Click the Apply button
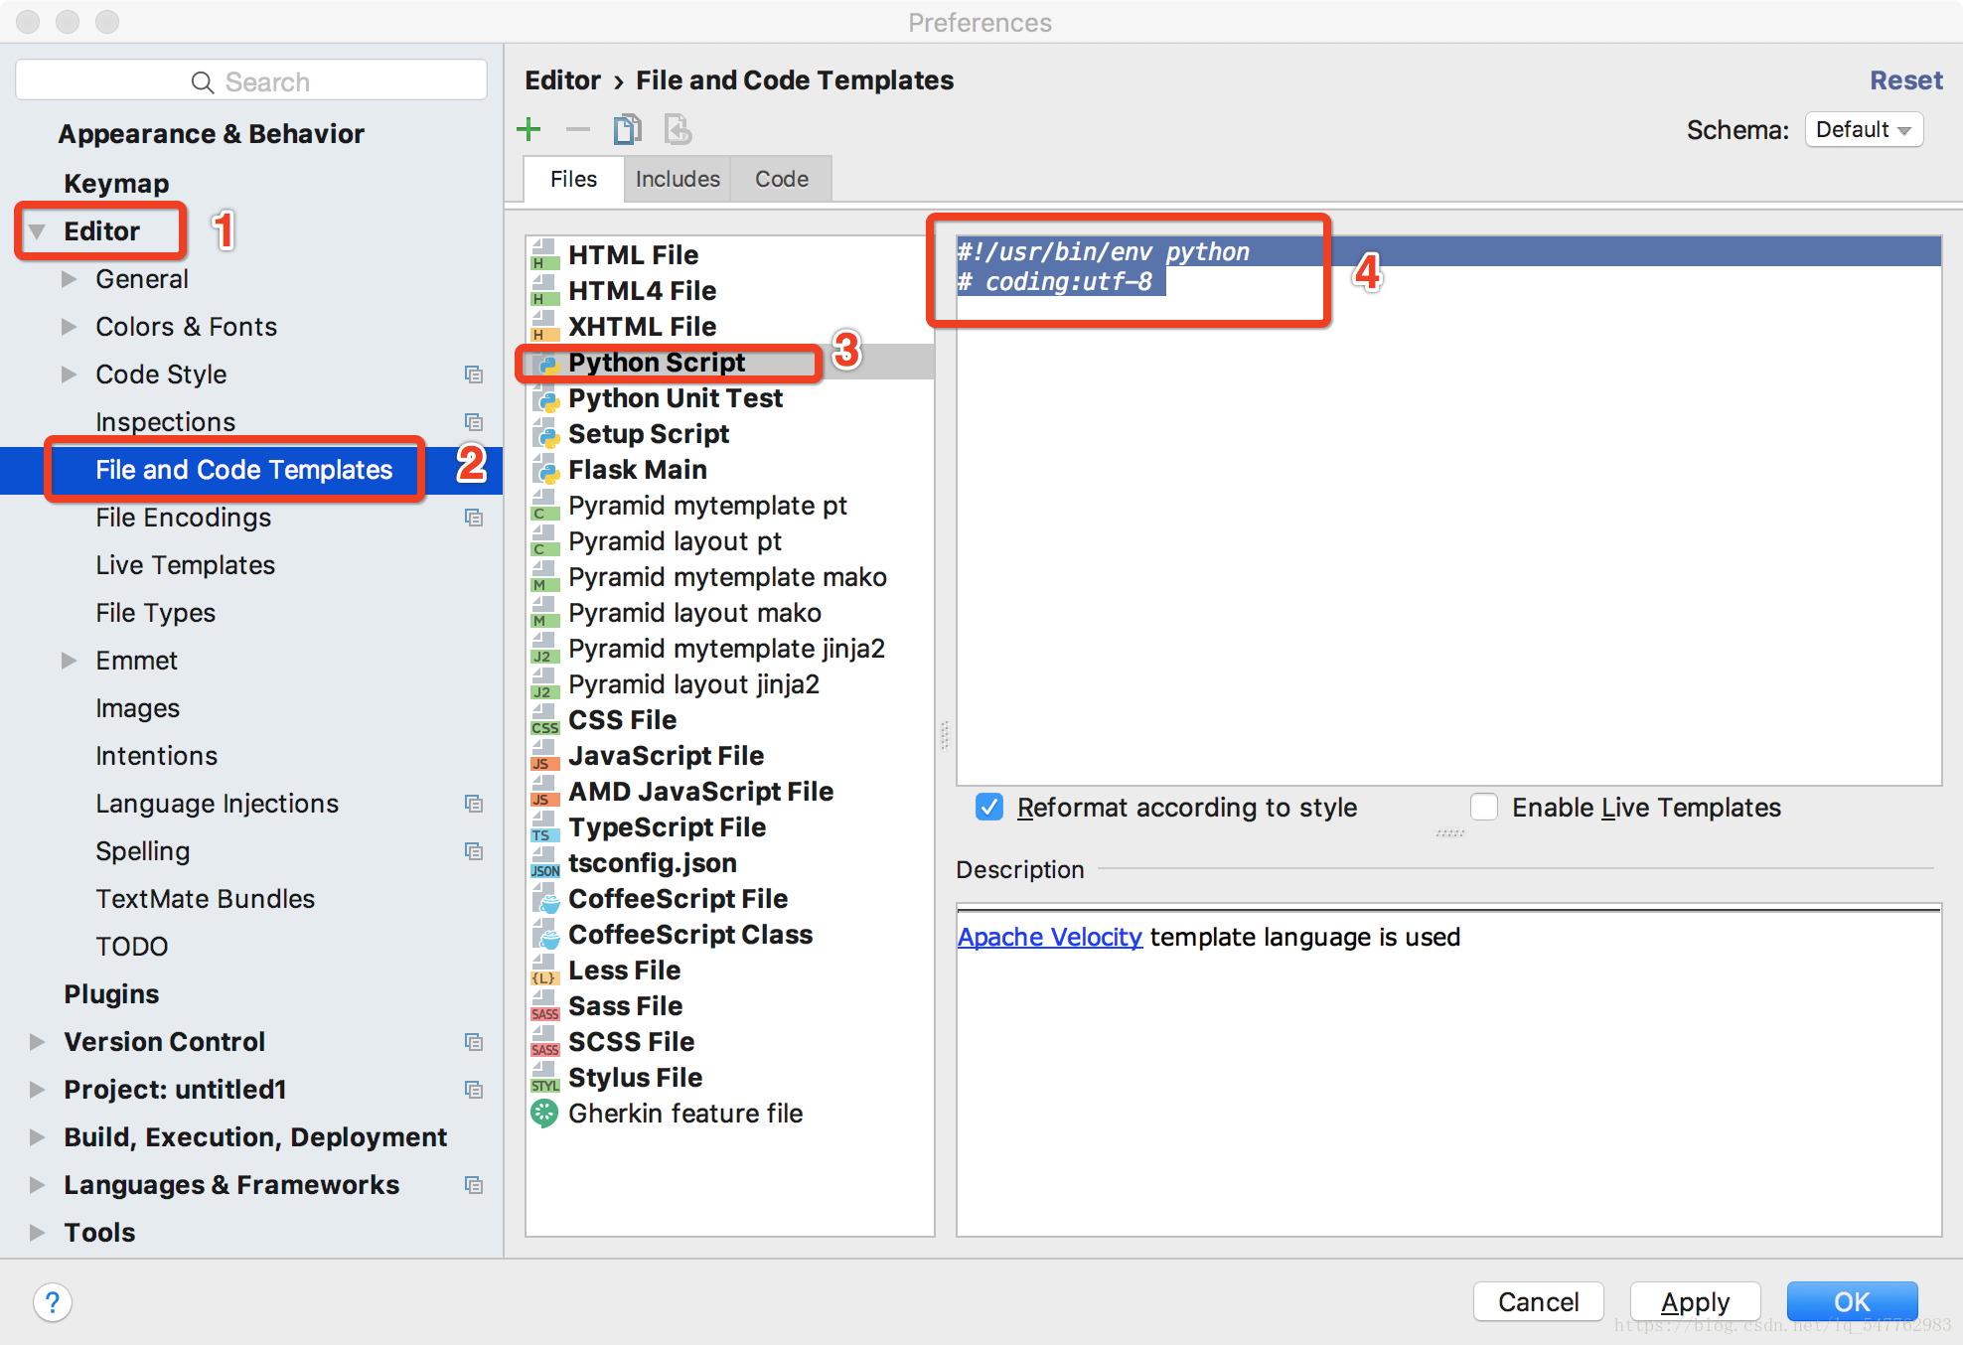The height and width of the screenshot is (1345, 1963). (1695, 1301)
